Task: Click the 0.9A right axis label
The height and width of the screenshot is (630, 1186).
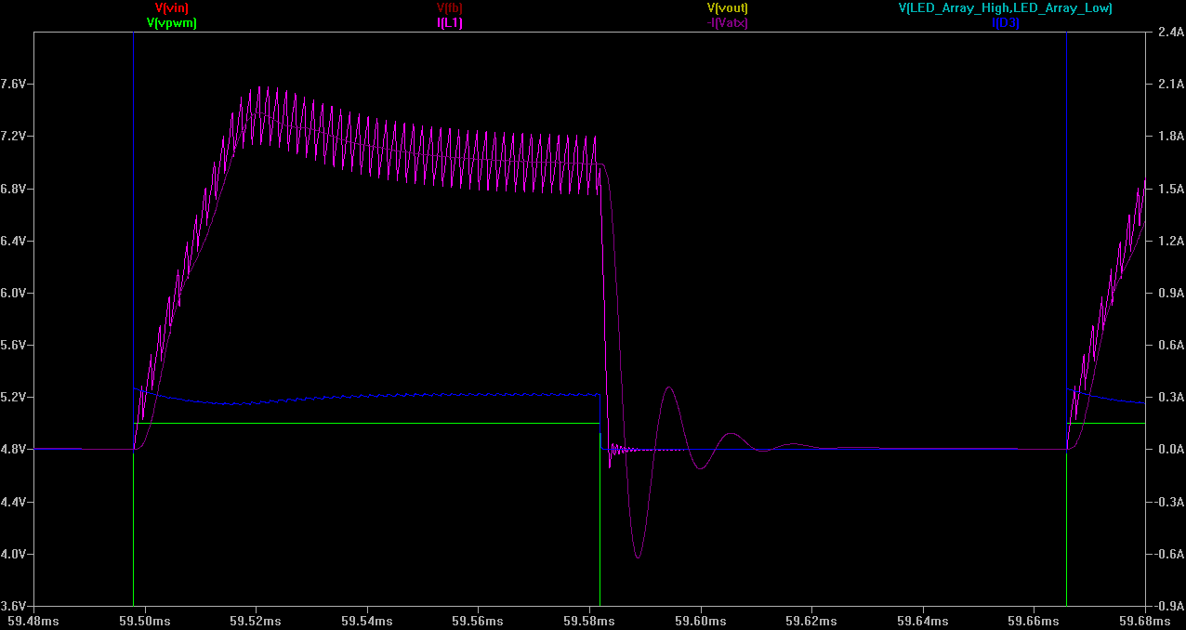Action: (x=1170, y=293)
